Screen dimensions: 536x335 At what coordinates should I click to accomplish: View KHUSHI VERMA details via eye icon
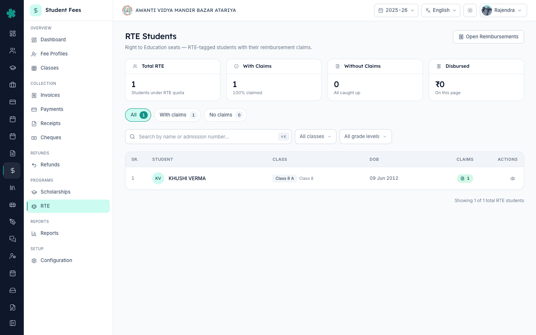(x=513, y=179)
